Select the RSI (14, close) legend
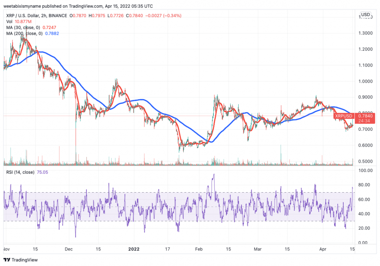The height and width of the screenshot is (266, 380). (20, 172)
